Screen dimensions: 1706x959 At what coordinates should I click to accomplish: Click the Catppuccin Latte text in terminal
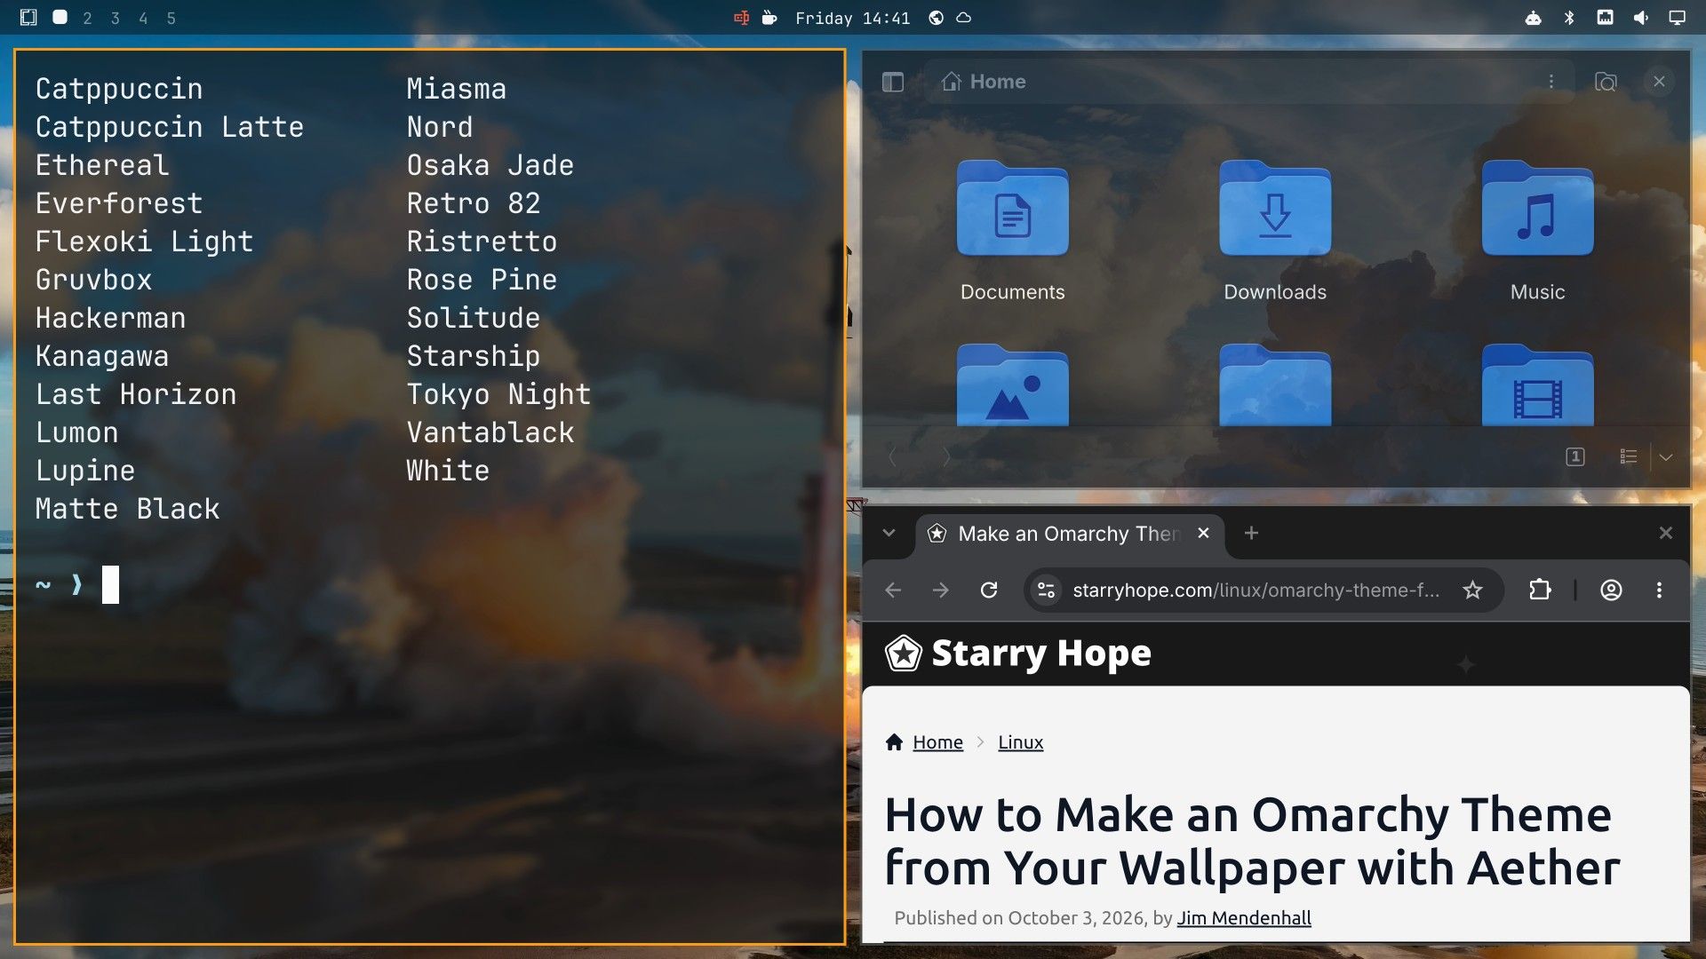point(170,127)
